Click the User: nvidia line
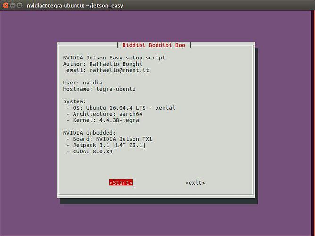 83,83
